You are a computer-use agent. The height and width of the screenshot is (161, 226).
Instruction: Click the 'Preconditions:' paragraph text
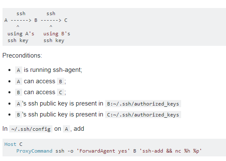(x=22, y=55)
